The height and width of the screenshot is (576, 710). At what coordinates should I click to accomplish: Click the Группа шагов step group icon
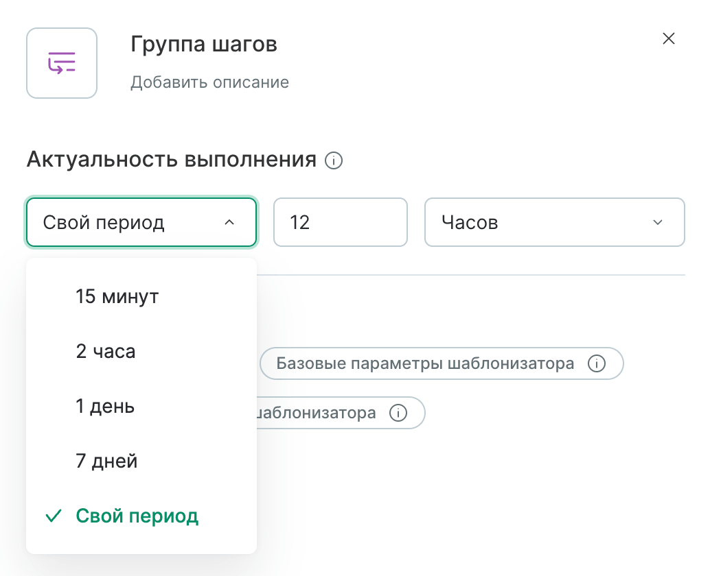62,62
